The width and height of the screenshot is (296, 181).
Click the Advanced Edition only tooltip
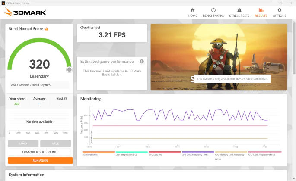tap(232, 79)
